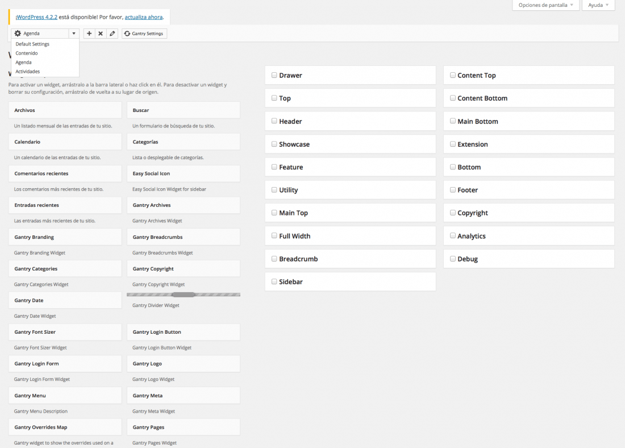Check the Content Top checkbox
This screenshot has height=448, width=625.
coord(453,75)
